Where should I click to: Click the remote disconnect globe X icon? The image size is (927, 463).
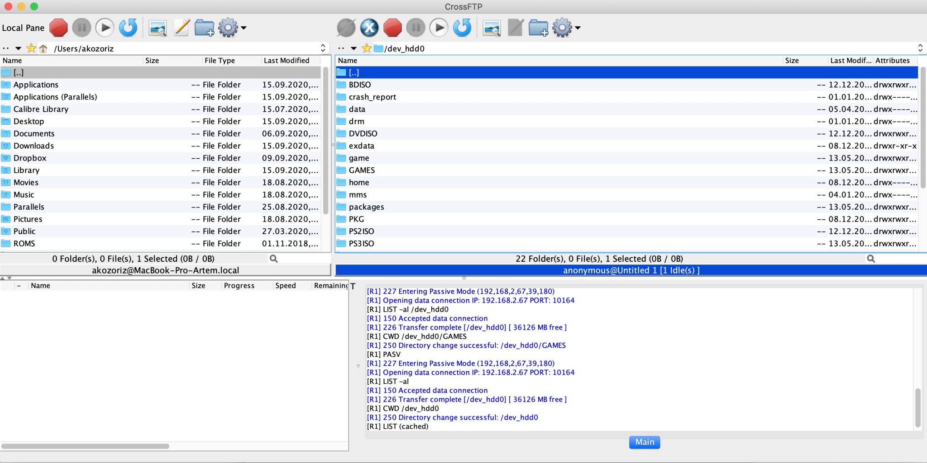click(x=369, y=28)
